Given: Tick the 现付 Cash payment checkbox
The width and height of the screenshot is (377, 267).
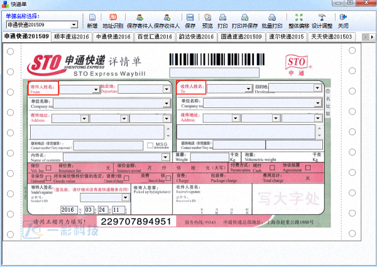Looking at the screenshot, I should [272, 168].
